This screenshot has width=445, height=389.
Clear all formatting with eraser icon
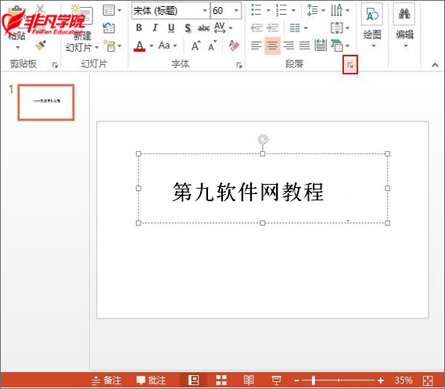pyautogui.click(x=234, y=45)
